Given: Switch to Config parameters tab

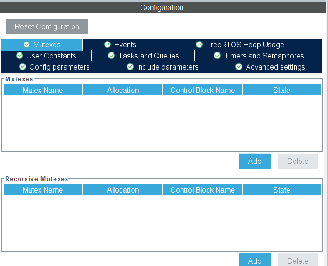Looking at the screenshot, I should pos(54,67).
